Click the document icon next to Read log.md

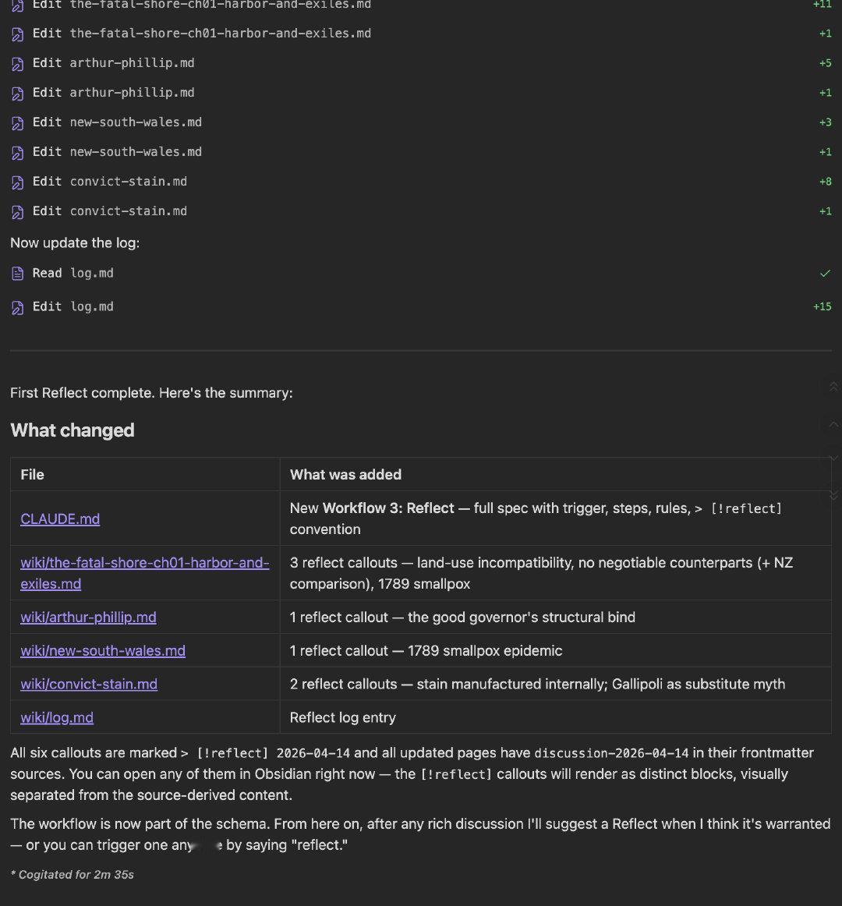[x=17, y=274]
